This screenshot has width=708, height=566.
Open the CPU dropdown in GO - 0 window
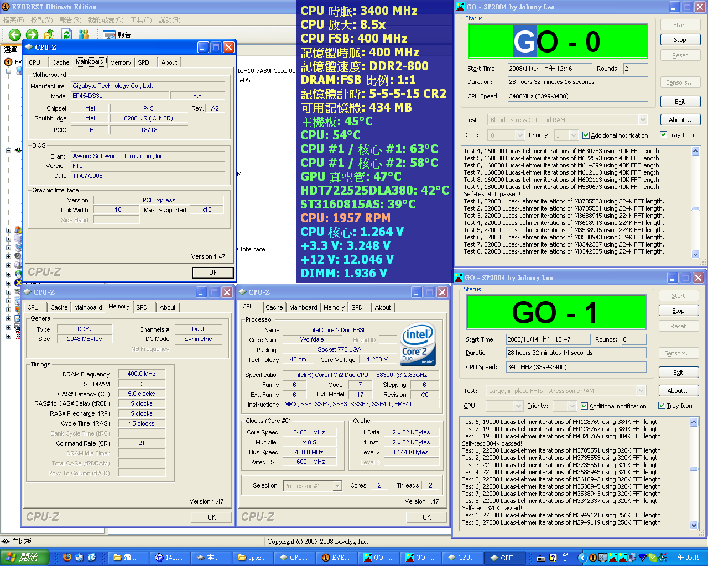(x=520, y=135)
